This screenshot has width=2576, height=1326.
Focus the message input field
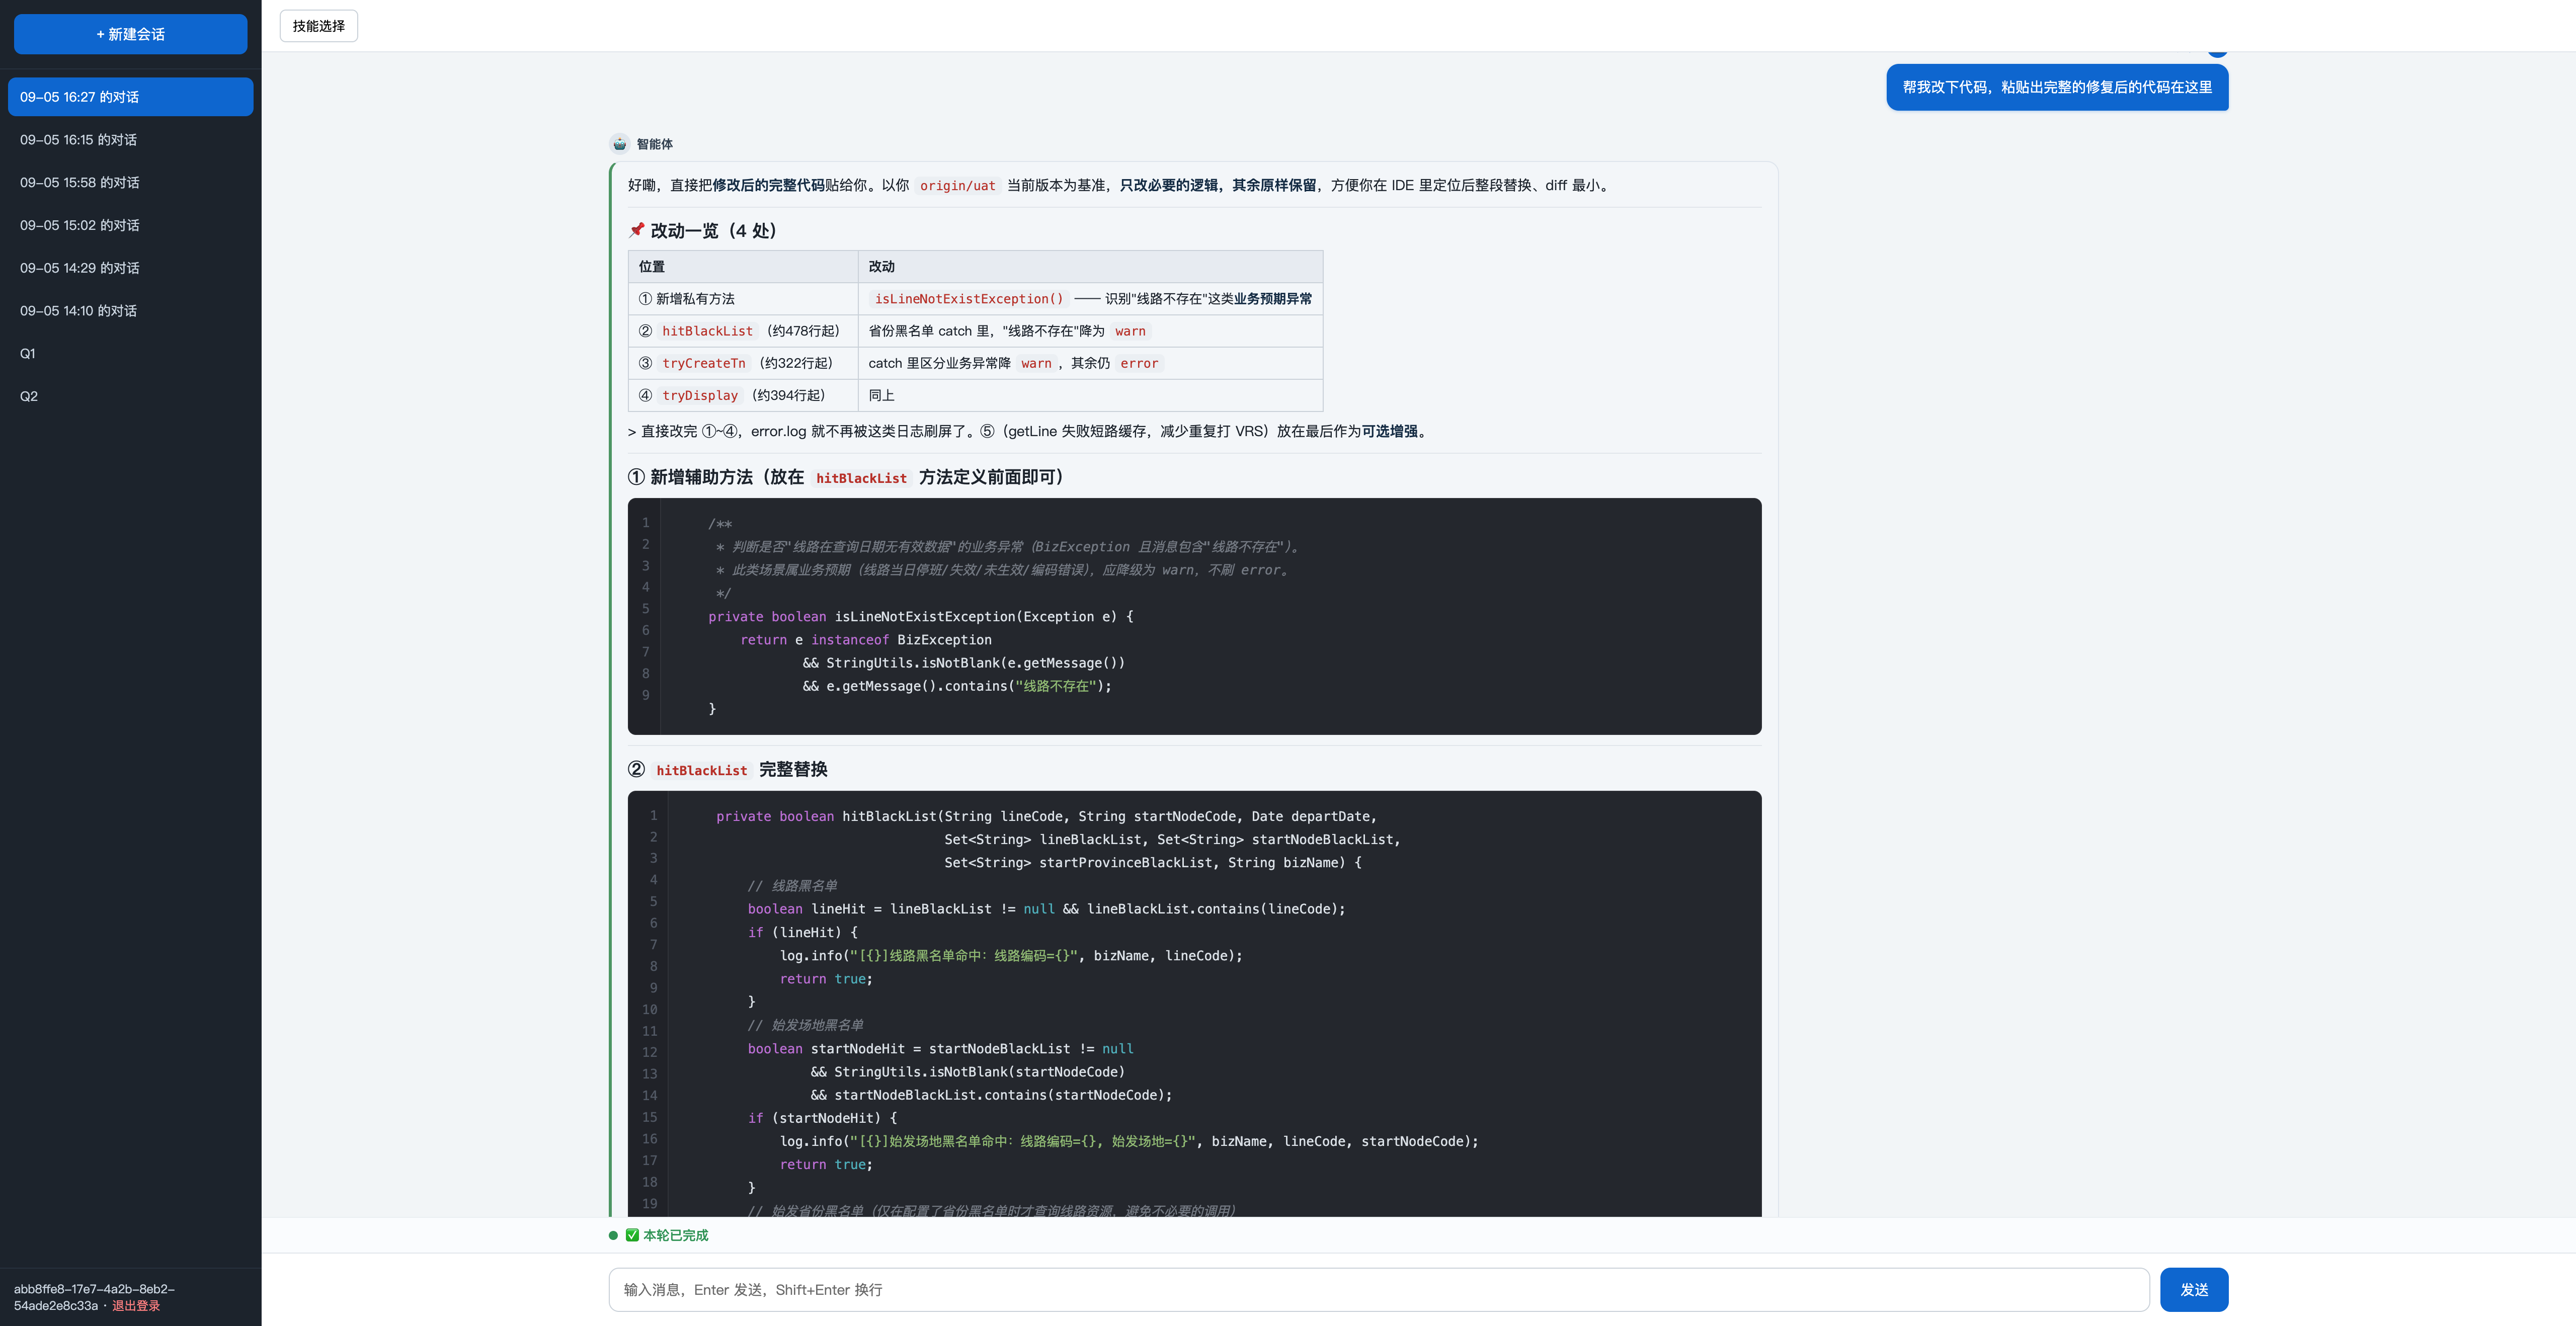pos(1378,1290)
